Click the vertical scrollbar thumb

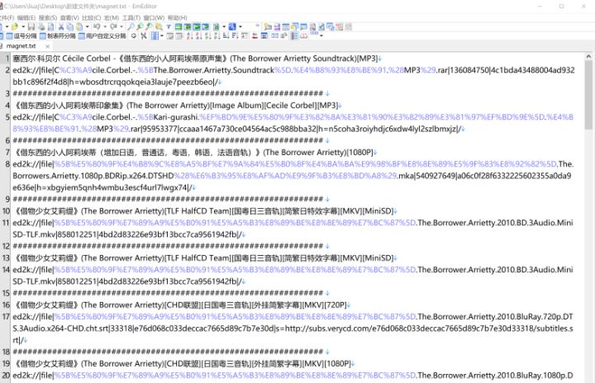point(588,95)
